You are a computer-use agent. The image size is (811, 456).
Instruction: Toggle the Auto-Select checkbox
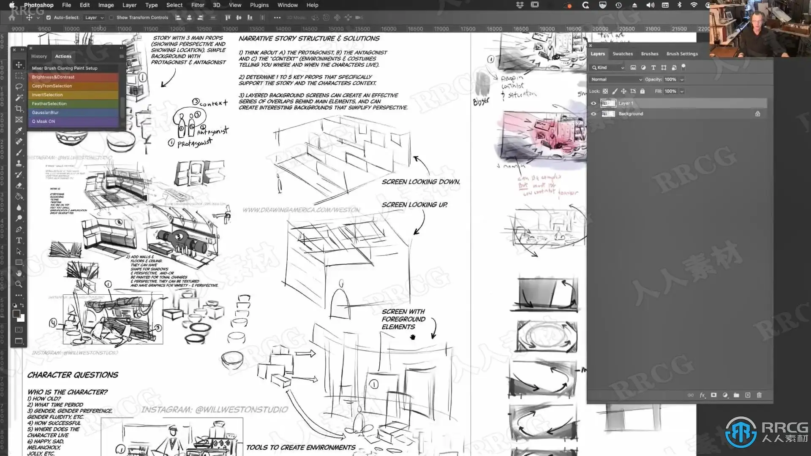(49, 18)
